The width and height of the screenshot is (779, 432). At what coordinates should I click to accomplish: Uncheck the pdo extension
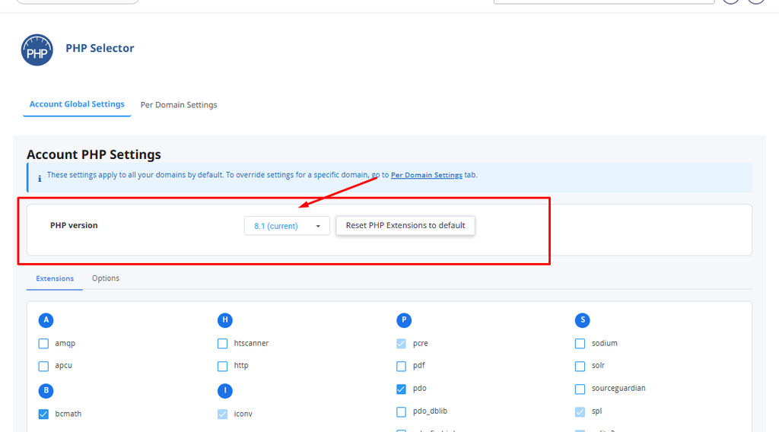(x=402, y=389)
